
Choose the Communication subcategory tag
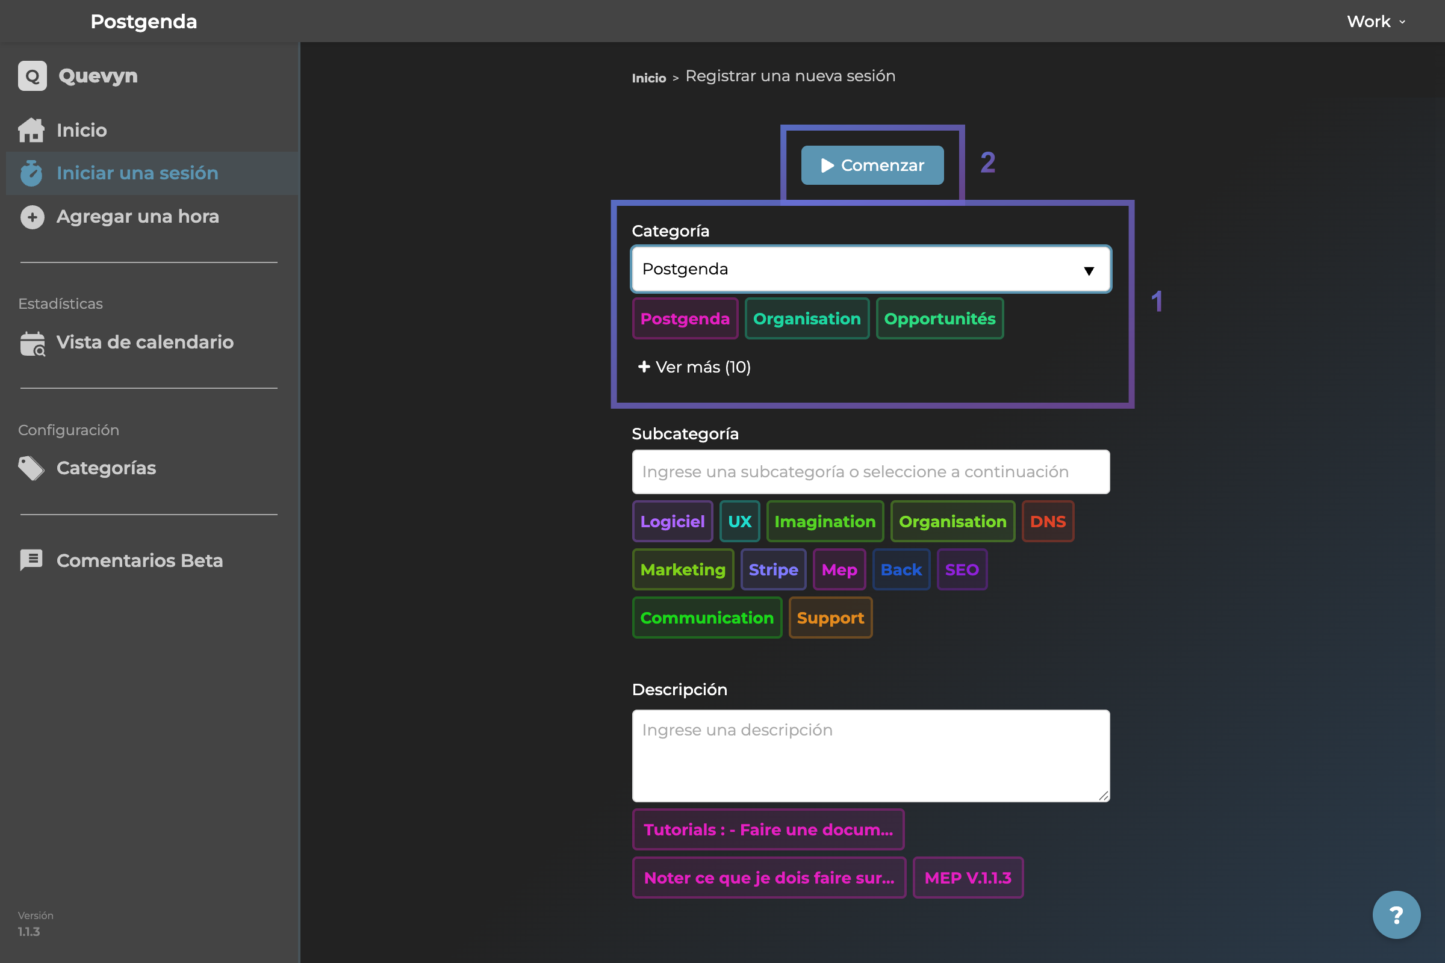tap(706, 618)
